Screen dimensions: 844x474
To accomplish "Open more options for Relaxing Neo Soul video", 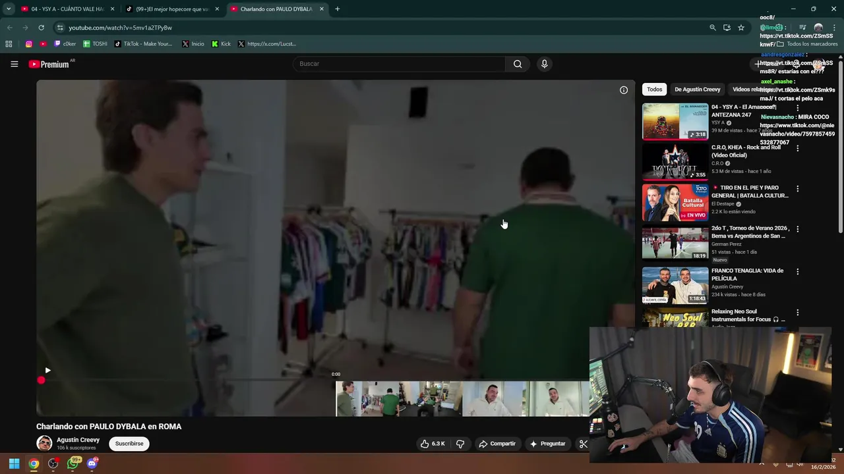I will click(797, 313).
